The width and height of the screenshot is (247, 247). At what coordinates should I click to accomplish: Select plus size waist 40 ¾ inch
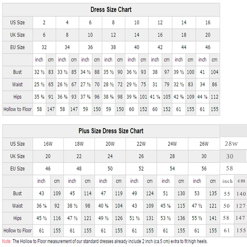103,206
